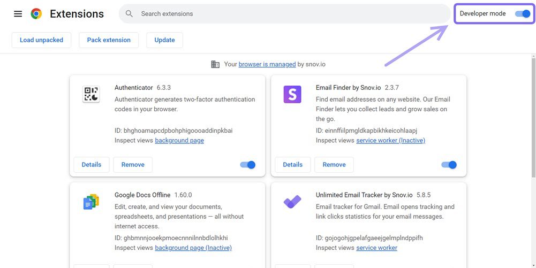
Task: Click the Google Docs Offline extension name
Action: click(x=142, y=195)
